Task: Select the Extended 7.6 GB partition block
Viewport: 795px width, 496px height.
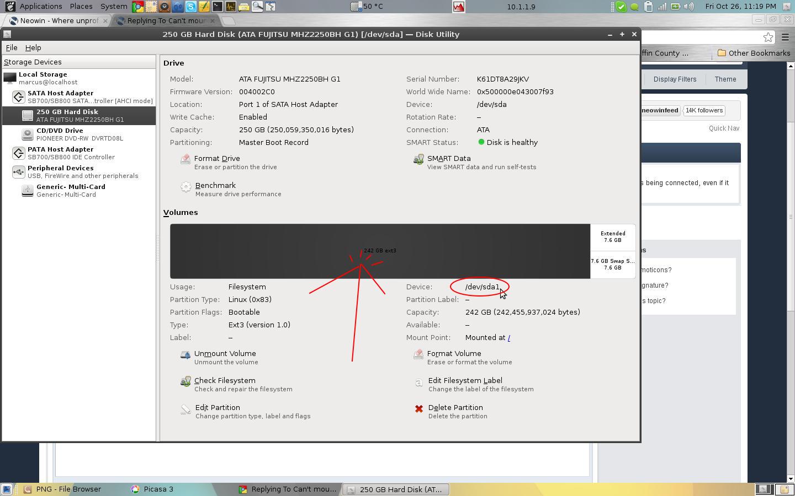Action: coord(613,237)
